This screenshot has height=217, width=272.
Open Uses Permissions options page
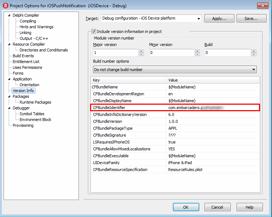point(27,67)
